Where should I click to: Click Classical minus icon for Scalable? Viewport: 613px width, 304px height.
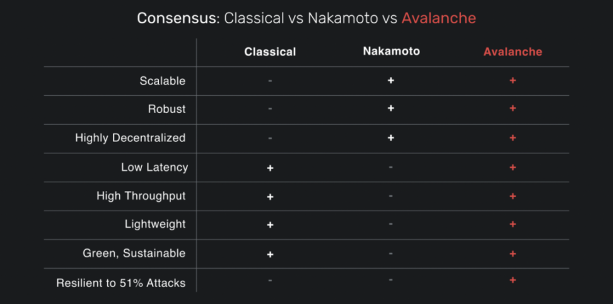tap(270, 81)
